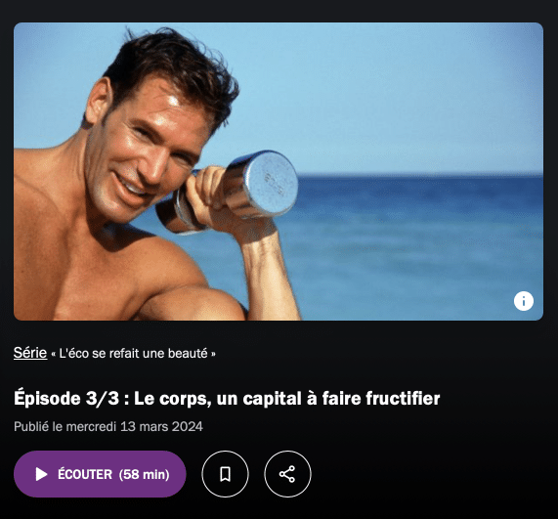Click the ÉCOUTER label to start listening
The height and width of the screenshot is (519, 558).
point(85,474)
